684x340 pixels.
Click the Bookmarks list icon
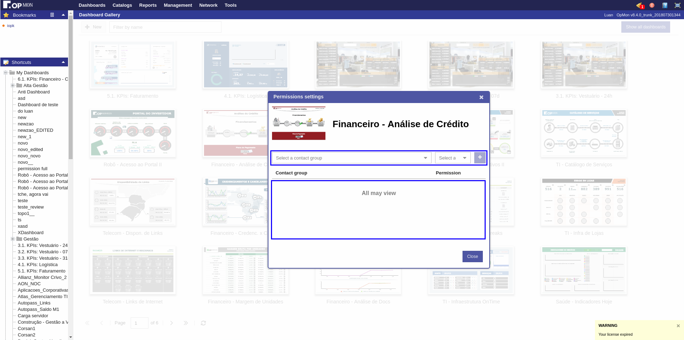(x=52, y=15)
